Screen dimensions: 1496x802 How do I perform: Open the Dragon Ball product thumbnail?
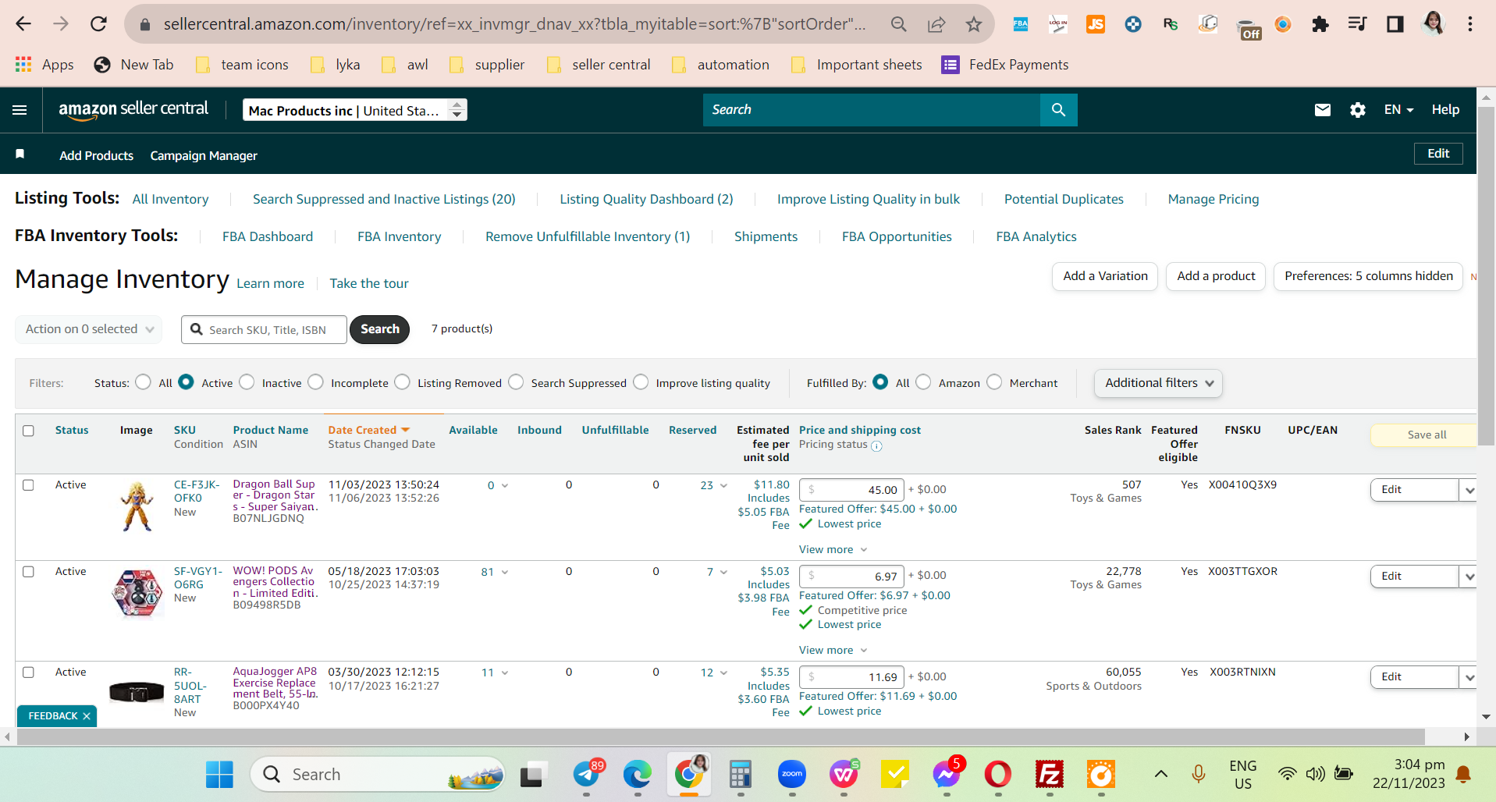point(137,506)
